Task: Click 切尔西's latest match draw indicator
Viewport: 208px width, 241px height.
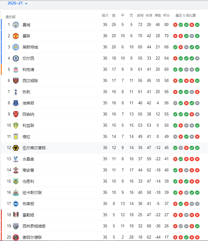Action: click(197, 58)
